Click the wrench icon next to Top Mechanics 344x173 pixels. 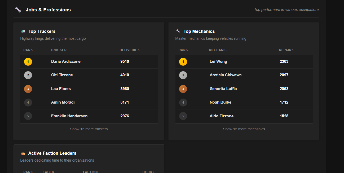tap(178, 31)
